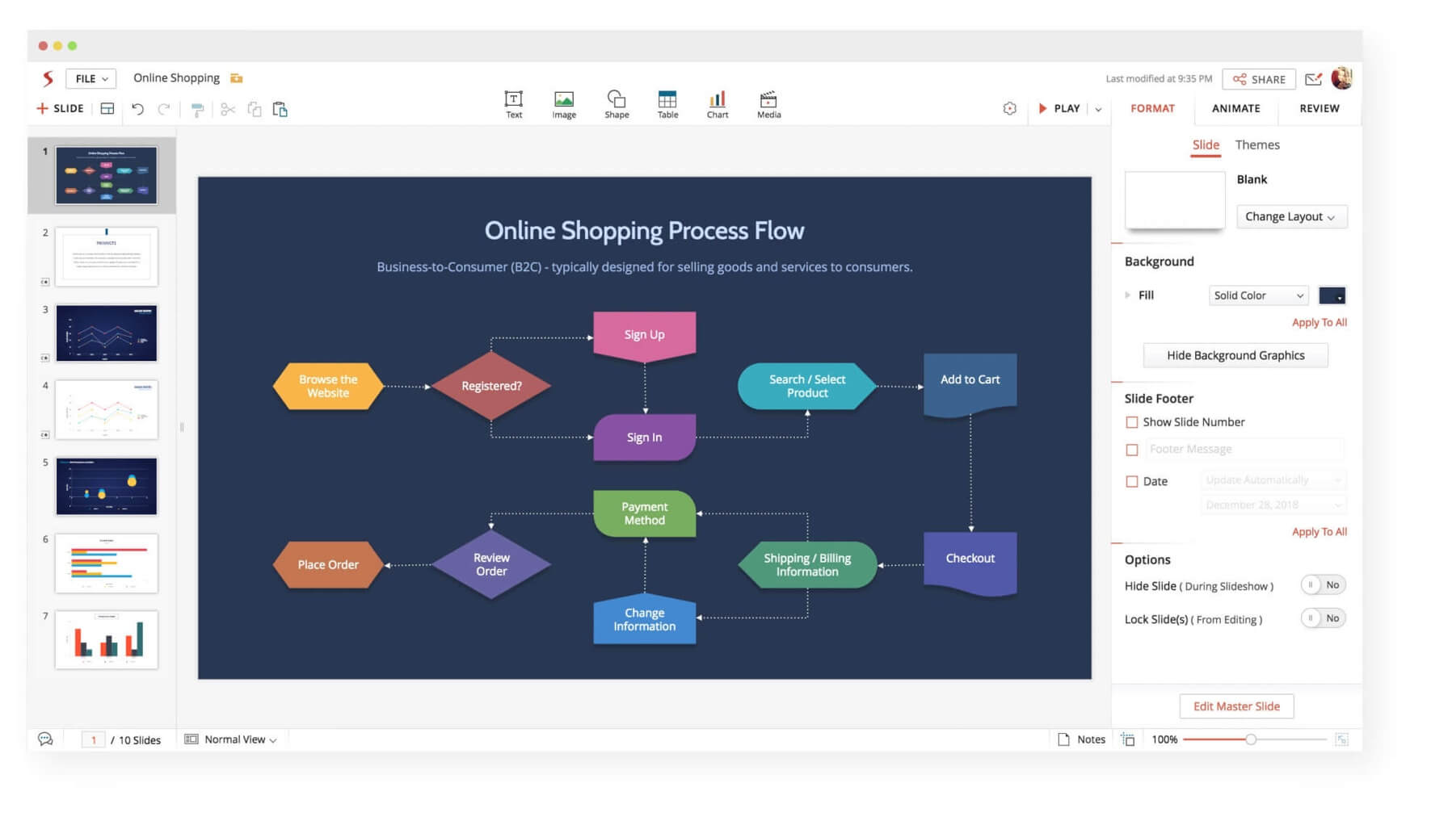This screenshot has height=825, width=1448.
Task: Tick the Date checkbox
Action: click(x=1132, y=481)
